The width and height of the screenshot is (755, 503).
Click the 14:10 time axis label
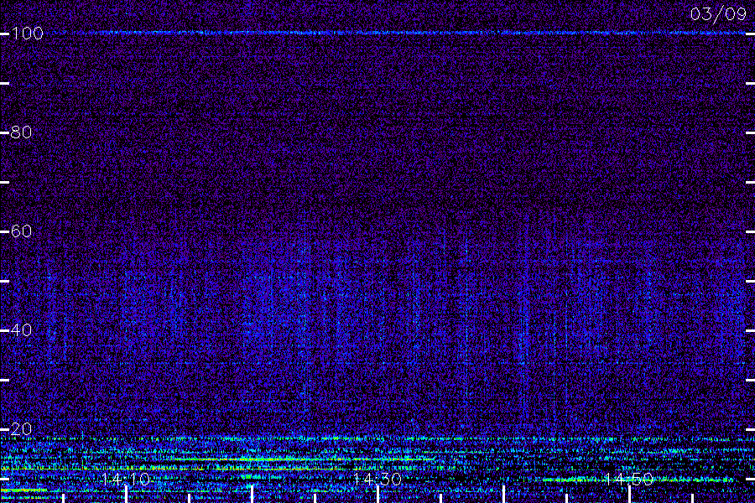pos(126,480)
